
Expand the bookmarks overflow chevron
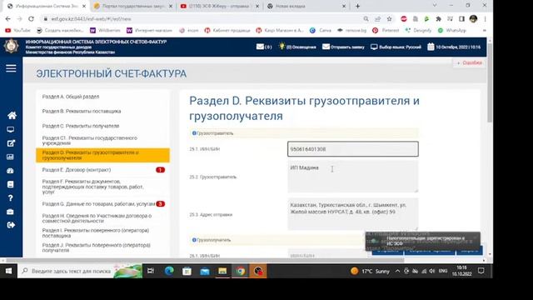point(485,31)
